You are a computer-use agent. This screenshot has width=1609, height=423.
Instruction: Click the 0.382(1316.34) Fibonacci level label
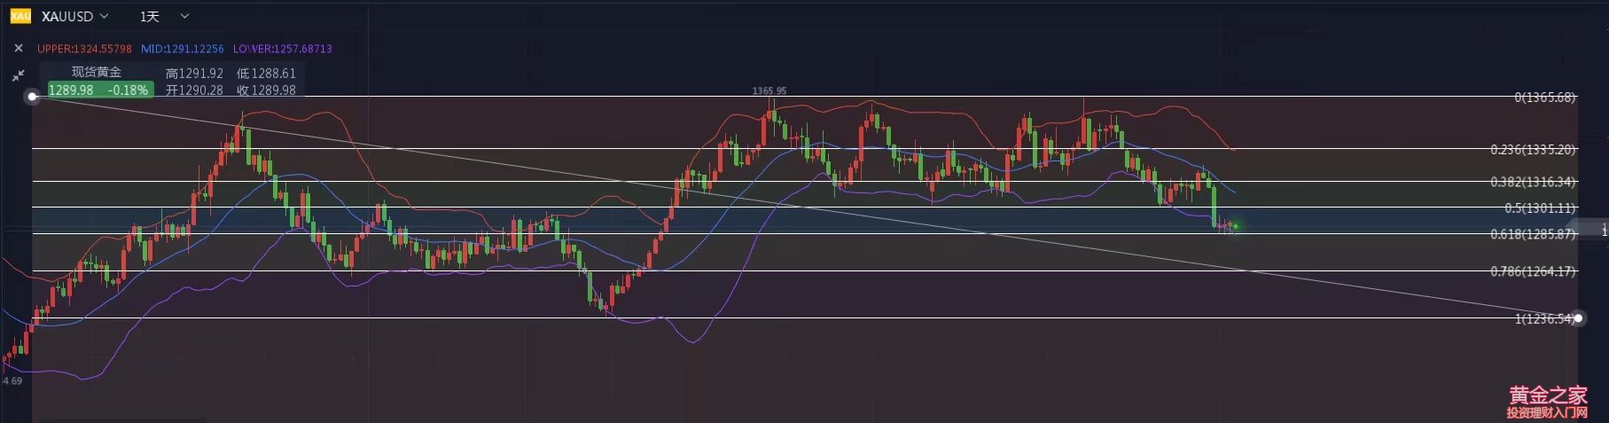[x=1533, y=182]
